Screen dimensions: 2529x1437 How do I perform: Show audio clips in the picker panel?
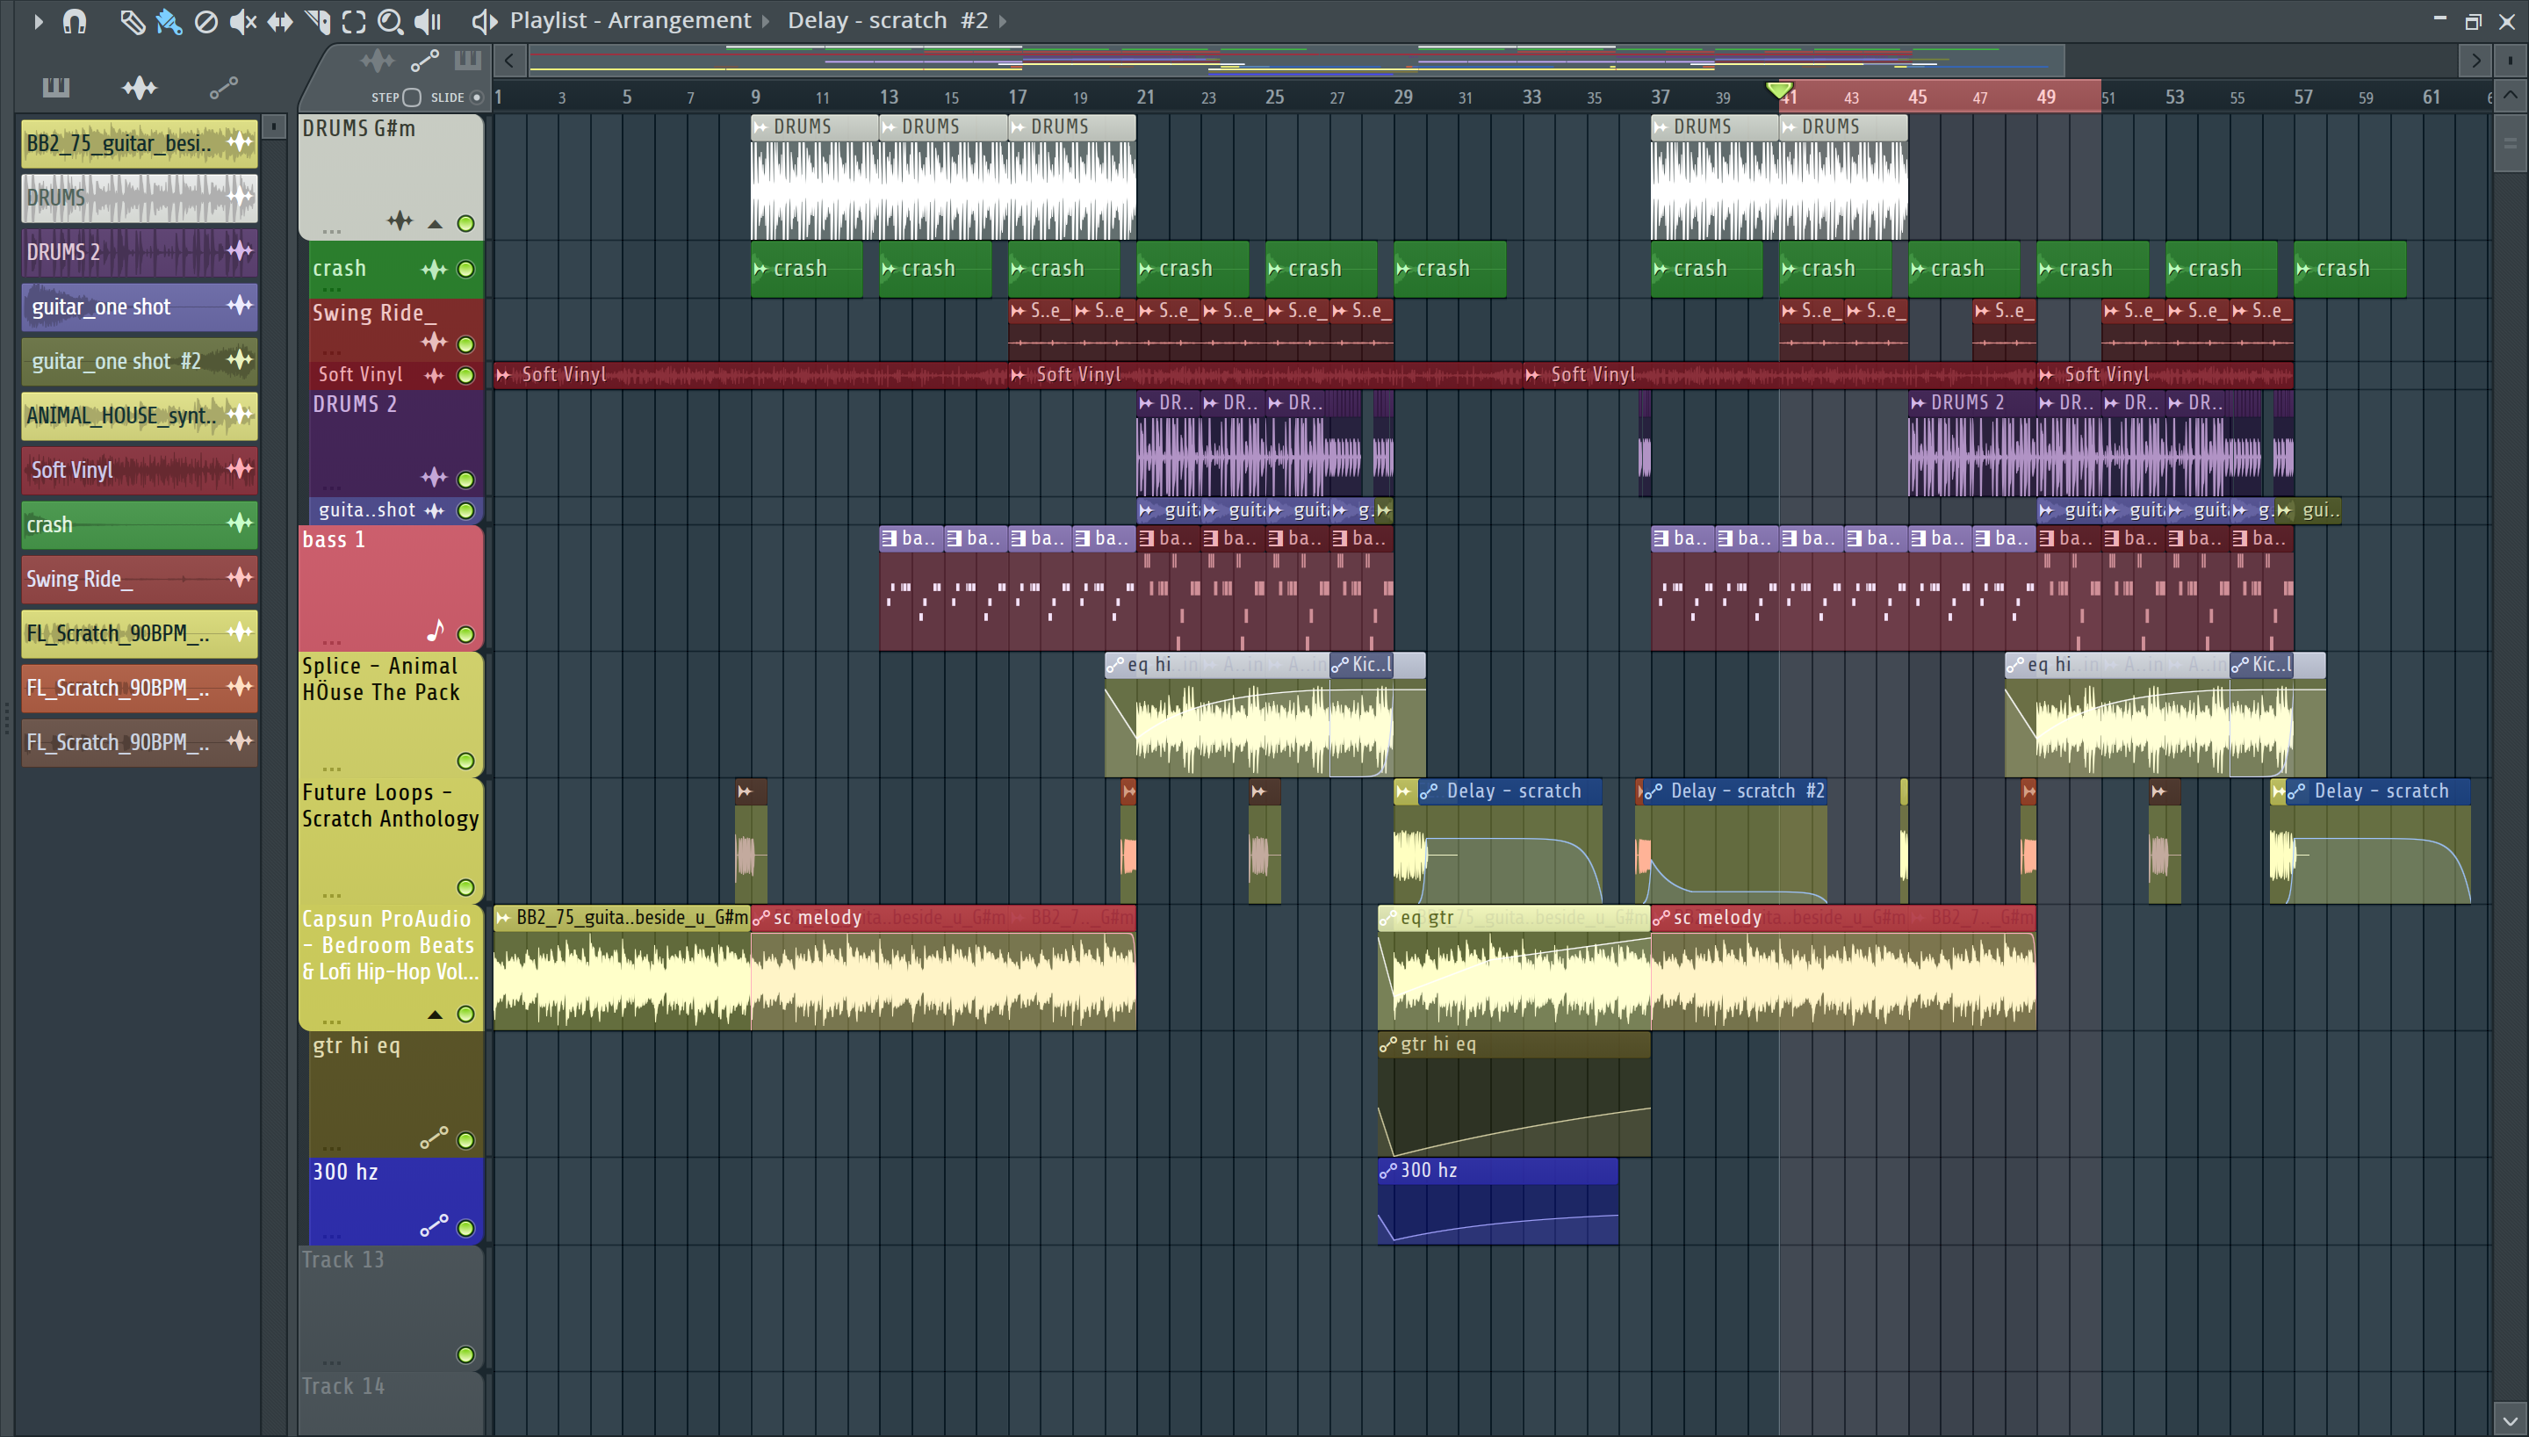tap(139, 88)
